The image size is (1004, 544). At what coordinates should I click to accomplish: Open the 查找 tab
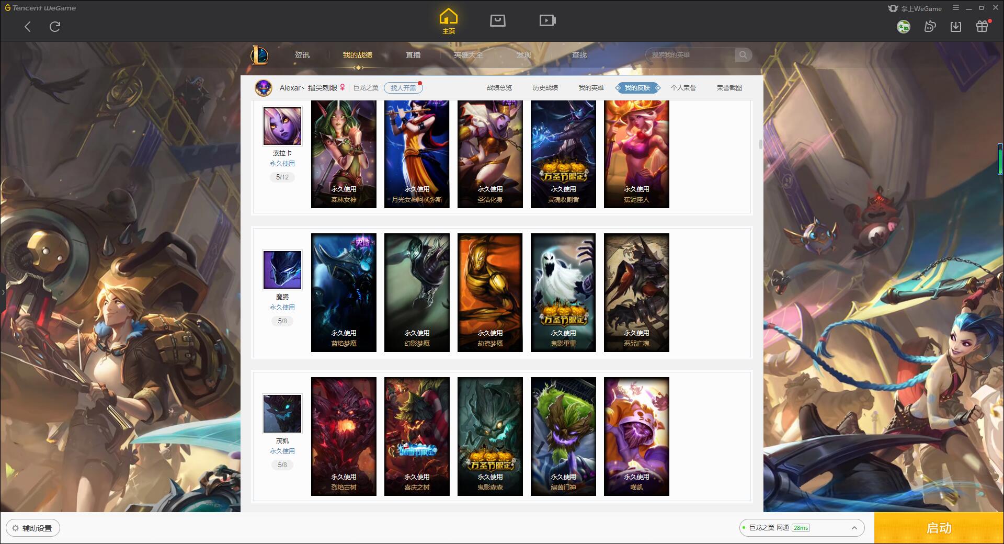pyautogui.click(x=579, y=55)
